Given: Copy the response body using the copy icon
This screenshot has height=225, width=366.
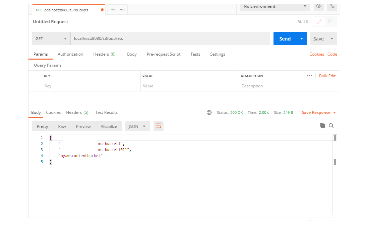Looking at the screenshot, I should 322,125.
